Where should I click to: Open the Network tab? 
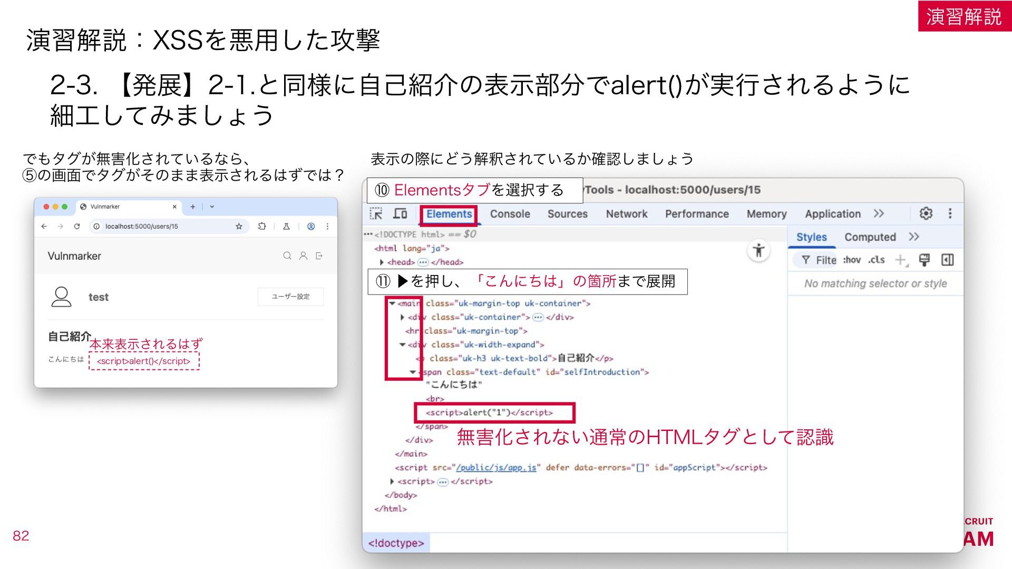click(626, 214)
